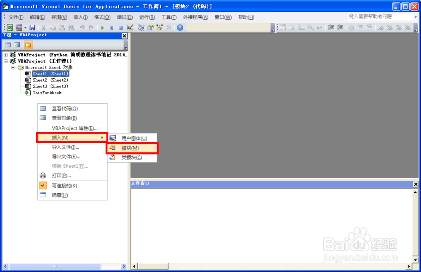Click the Clear All Bookmarks icon

coord(408,27)
